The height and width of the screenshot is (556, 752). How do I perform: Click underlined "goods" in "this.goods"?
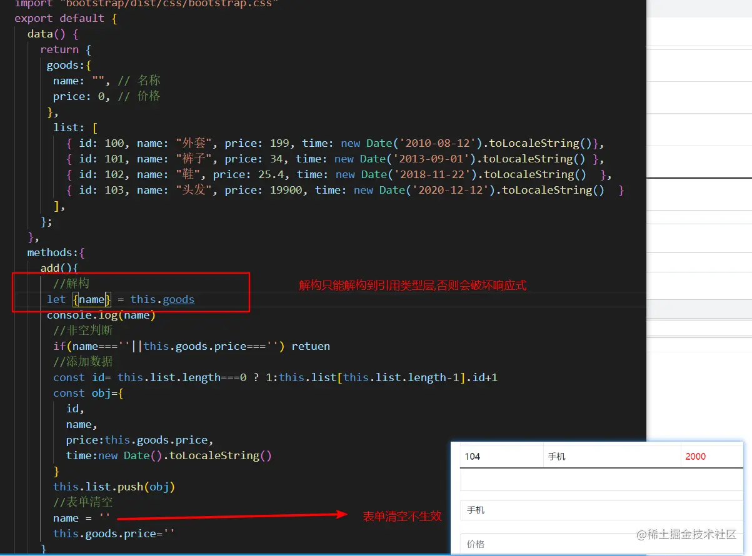coord(179,299)
